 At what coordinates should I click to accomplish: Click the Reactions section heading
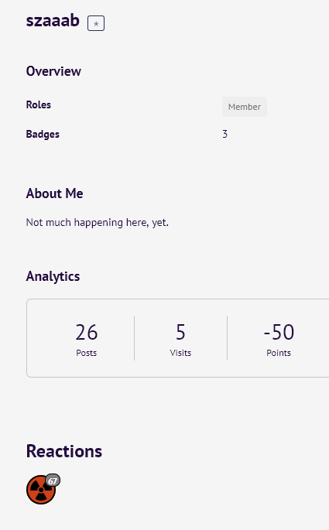click(64, 451)
